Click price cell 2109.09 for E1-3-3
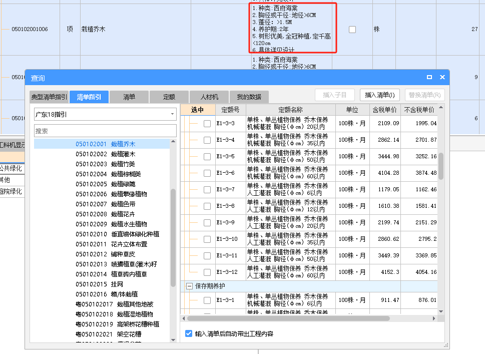485x354 pixels. coord(385,124)
